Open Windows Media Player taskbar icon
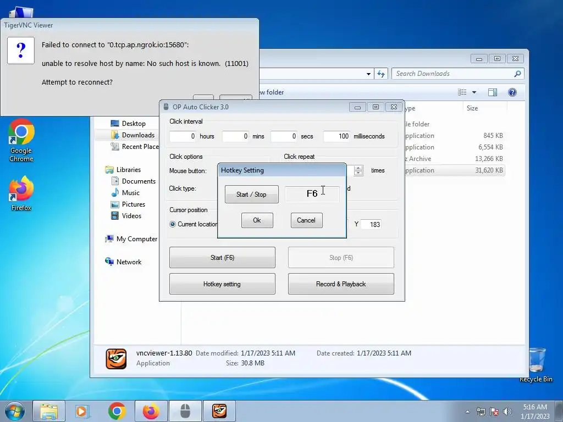The width and height of the screenshot is (563, 422). coord(82,411)
